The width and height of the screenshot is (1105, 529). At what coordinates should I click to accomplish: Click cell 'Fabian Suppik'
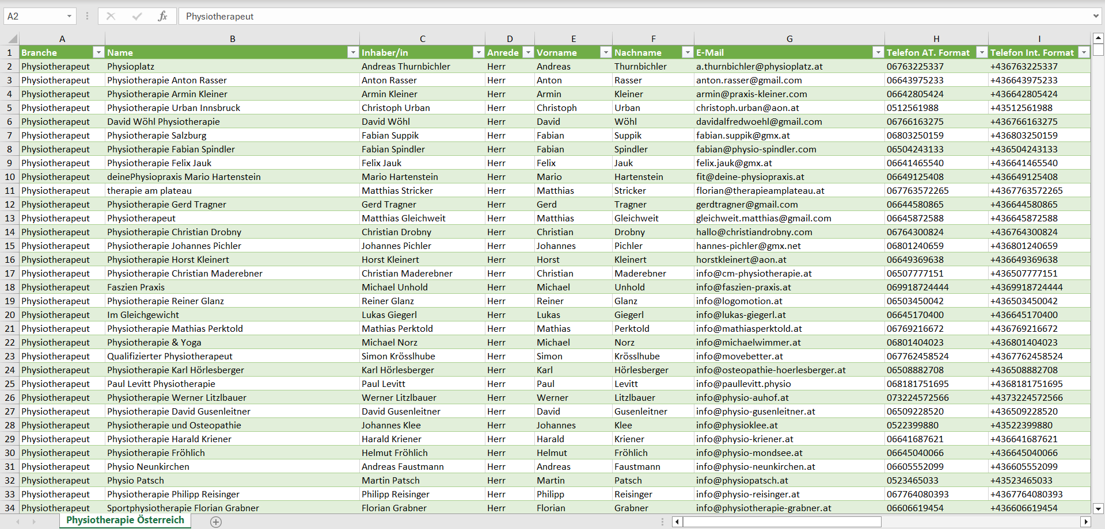coord(422,135)
